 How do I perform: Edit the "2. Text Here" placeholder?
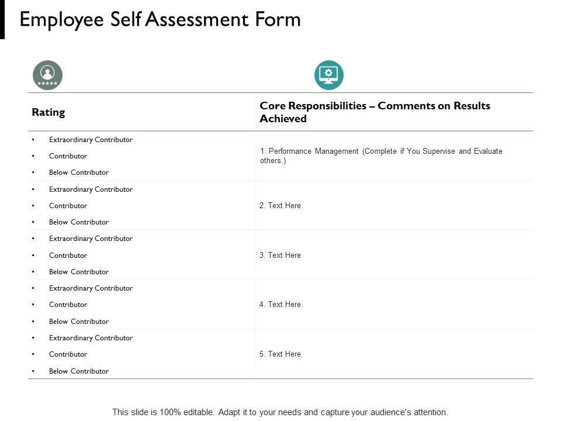(x=280, y=206)
